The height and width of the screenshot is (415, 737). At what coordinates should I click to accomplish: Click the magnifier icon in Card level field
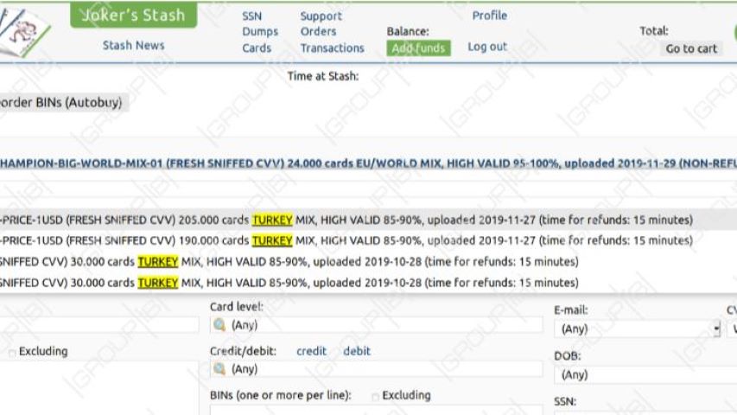pyautogui.click(x=219, y=325)
